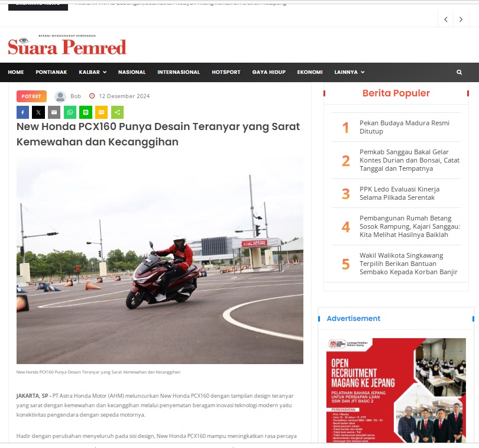Open Pembangunan Rumah Betang article

coord(410,226)
